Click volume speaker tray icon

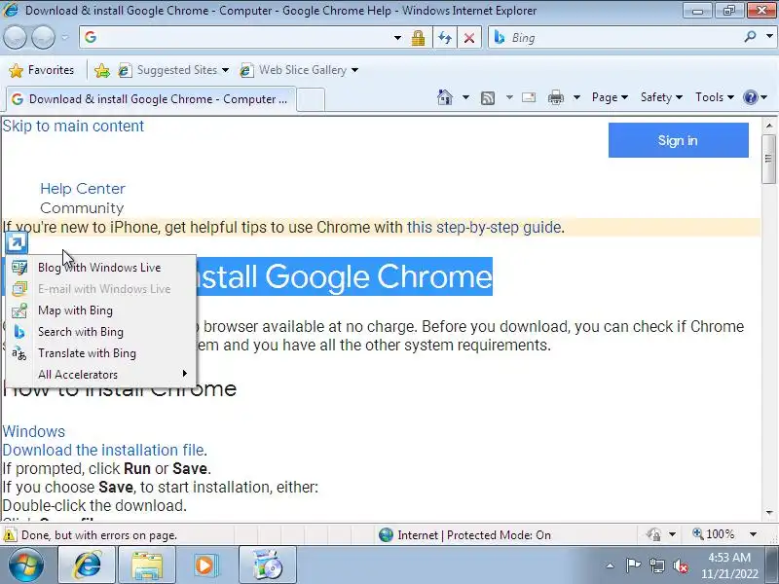point(680,566)
